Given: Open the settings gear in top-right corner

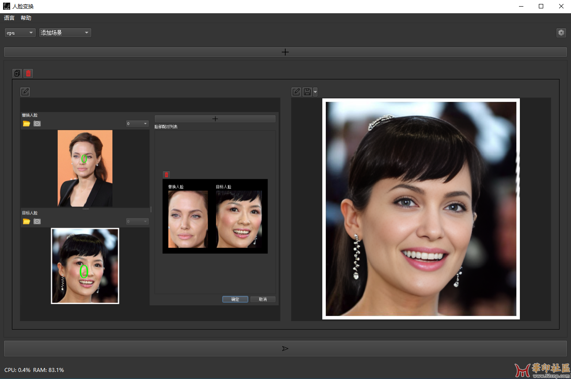Looking at the screenshot, I should click(x=561, y=33).
